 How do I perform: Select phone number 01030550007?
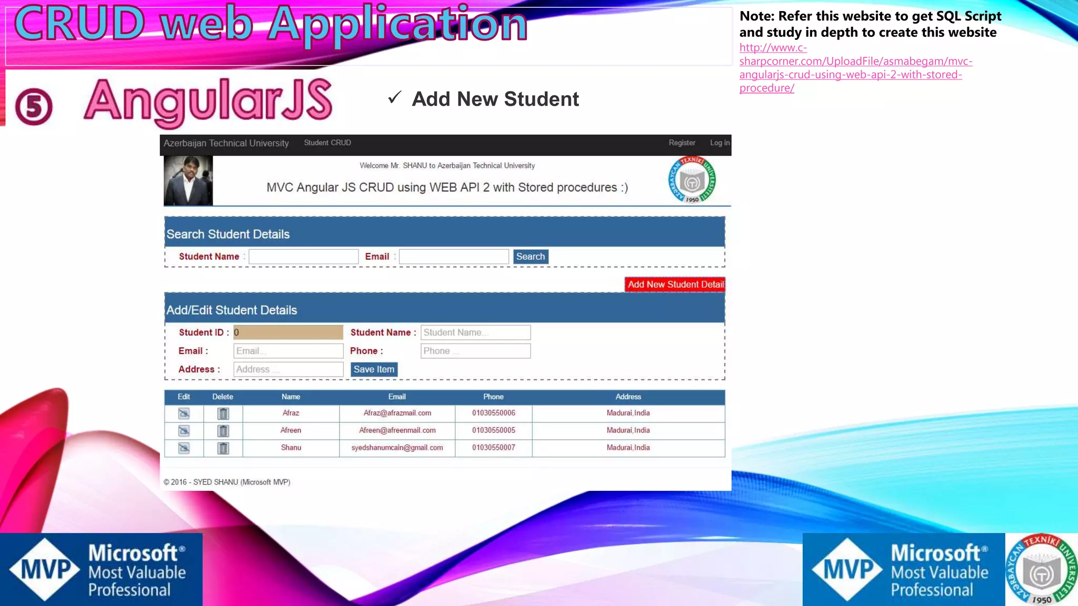pyautogui.click(x=494, y=448)
